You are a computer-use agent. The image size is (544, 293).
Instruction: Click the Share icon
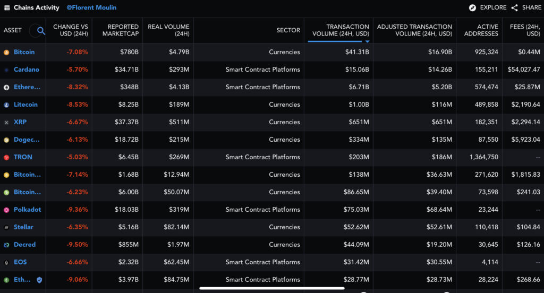[x=514, y=8]
